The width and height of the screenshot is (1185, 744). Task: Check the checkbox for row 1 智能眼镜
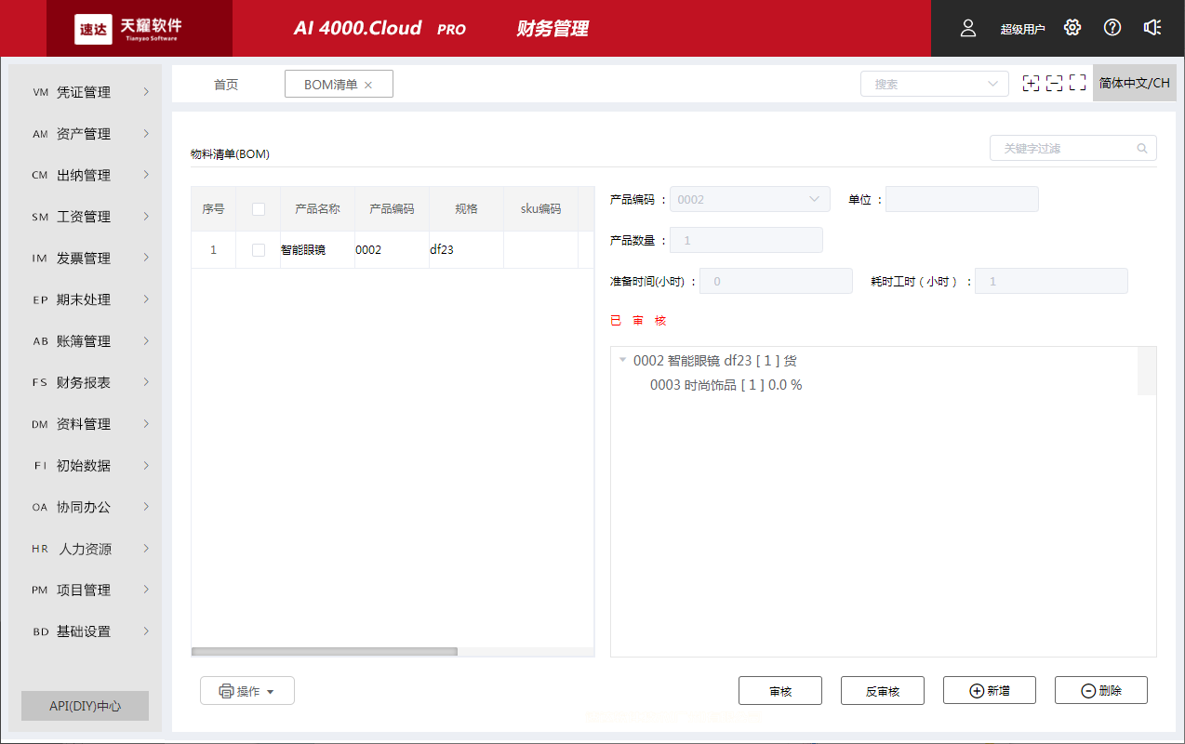(258, 249)
